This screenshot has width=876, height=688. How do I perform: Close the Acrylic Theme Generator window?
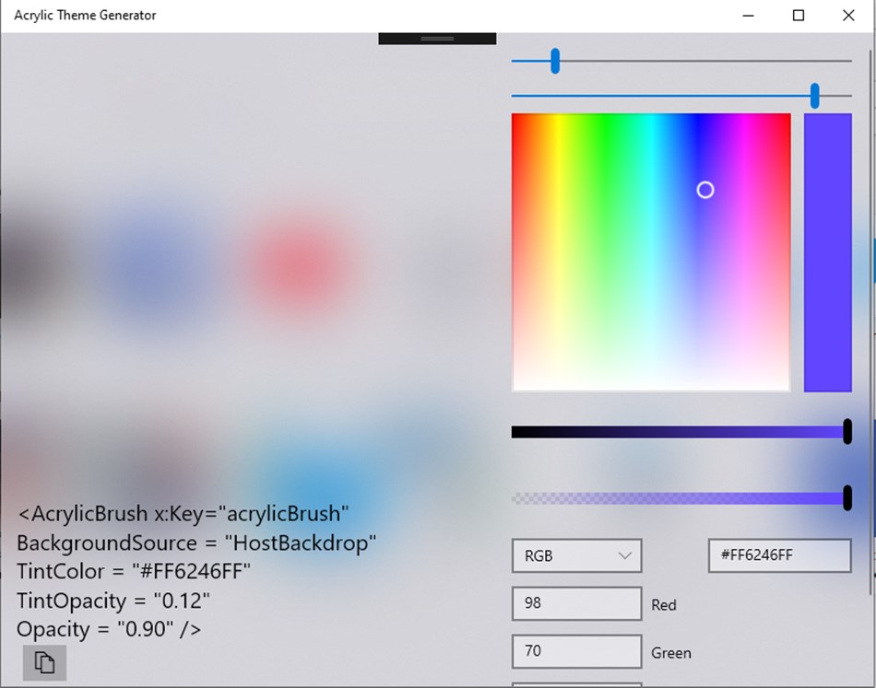point(848,16)
